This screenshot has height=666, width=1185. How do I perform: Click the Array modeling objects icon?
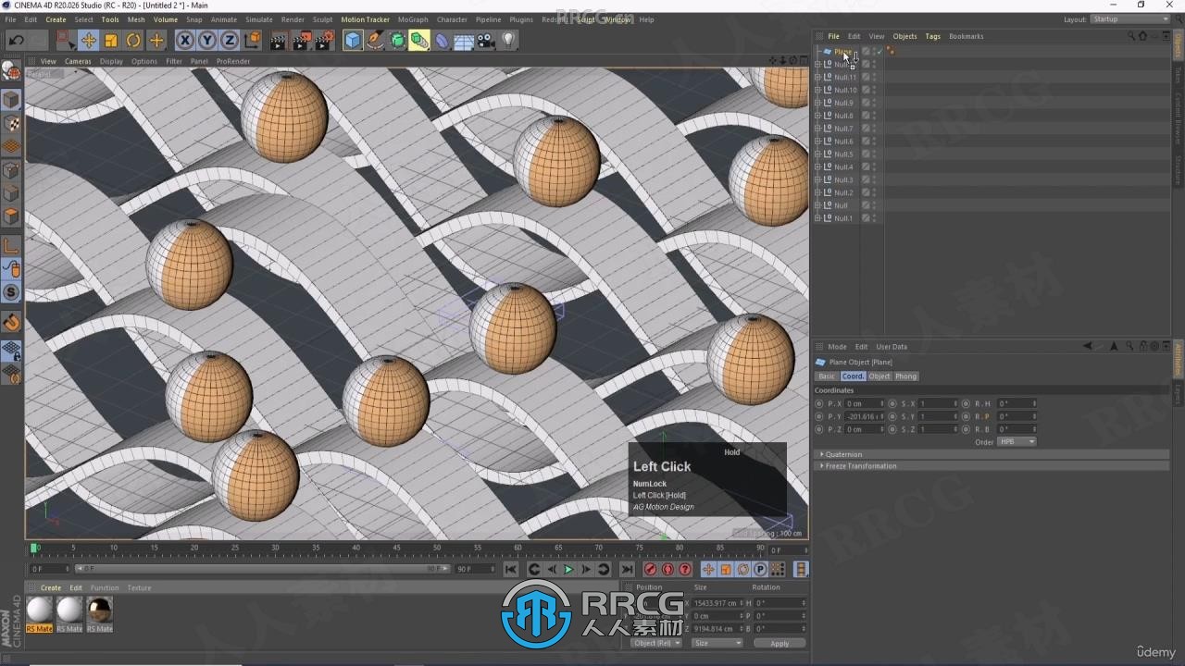point(419,40)
